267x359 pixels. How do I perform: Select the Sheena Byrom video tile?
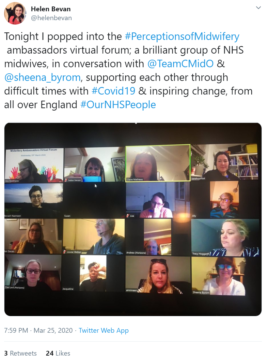tap(219, 276)
